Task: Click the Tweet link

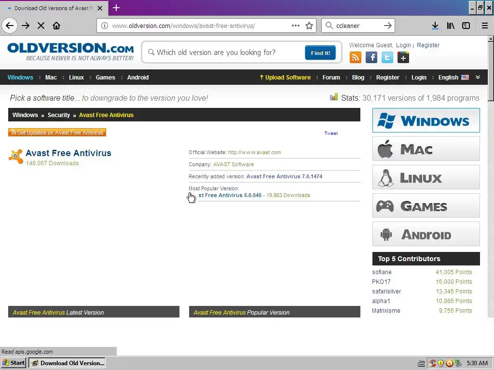Action: (x=331, y=133)
